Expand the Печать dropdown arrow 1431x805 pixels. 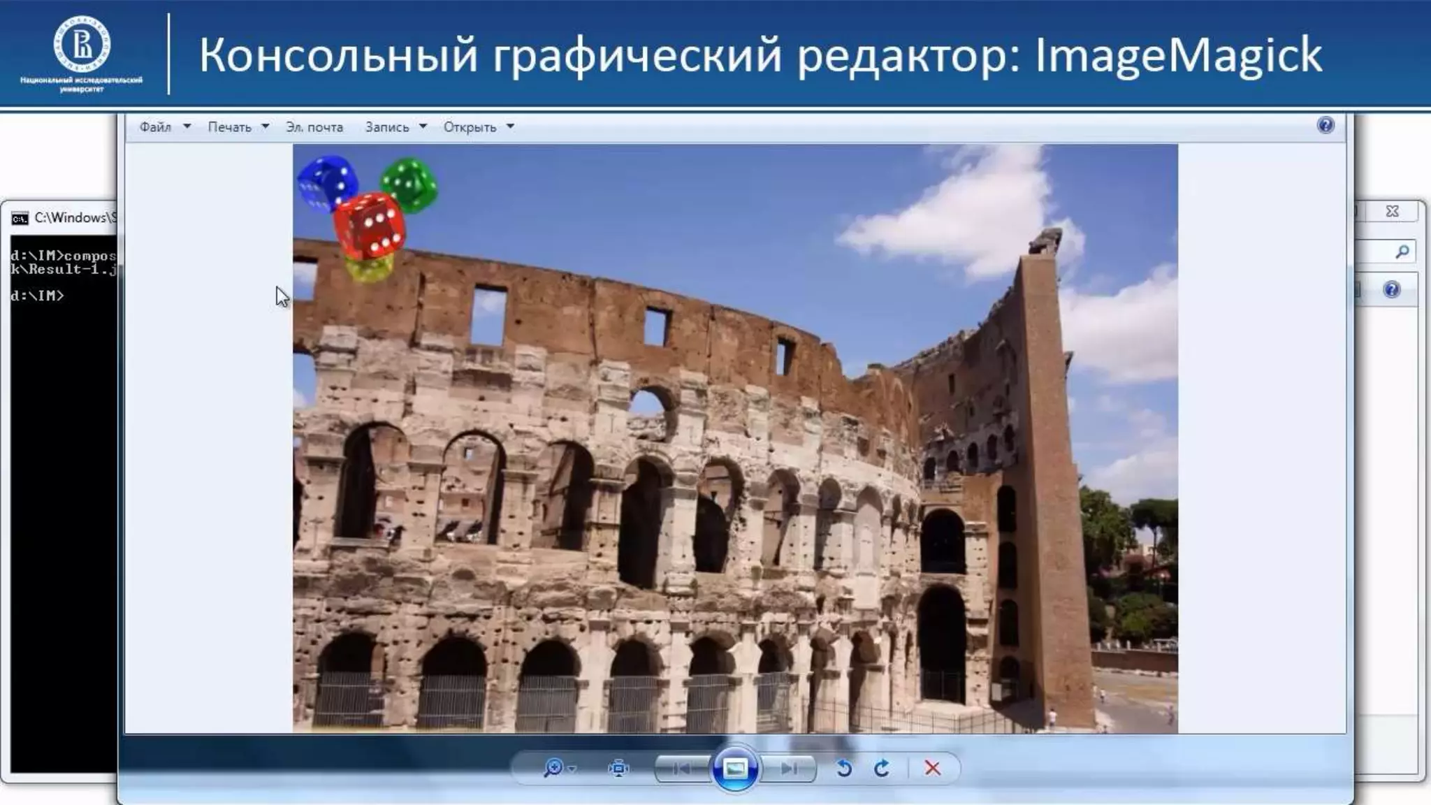coord(266,126)
